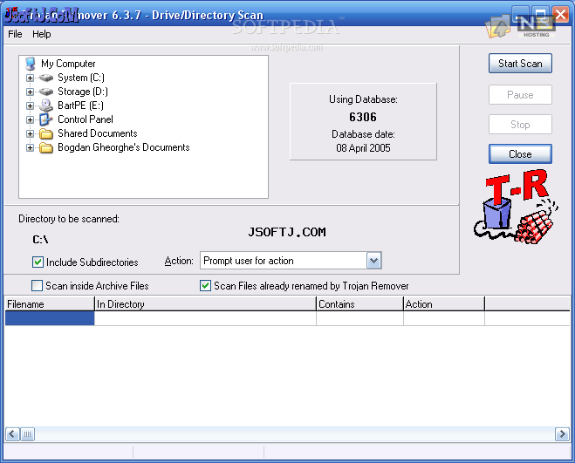This screenshot has width=575, height=463.
Task: Open the Help menu
Action: pyautogui.click(x=41, y=34)
